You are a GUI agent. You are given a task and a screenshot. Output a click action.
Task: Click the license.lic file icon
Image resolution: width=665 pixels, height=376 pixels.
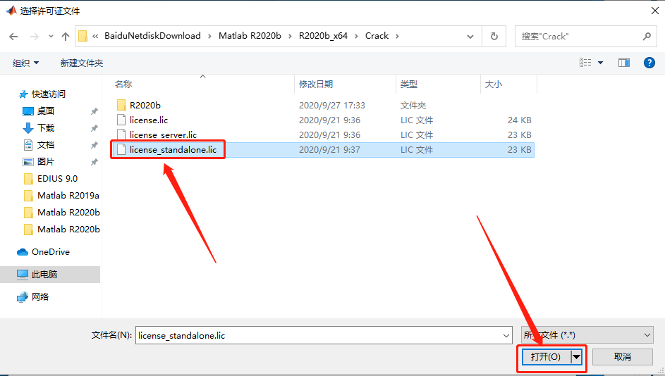point(121,120)
